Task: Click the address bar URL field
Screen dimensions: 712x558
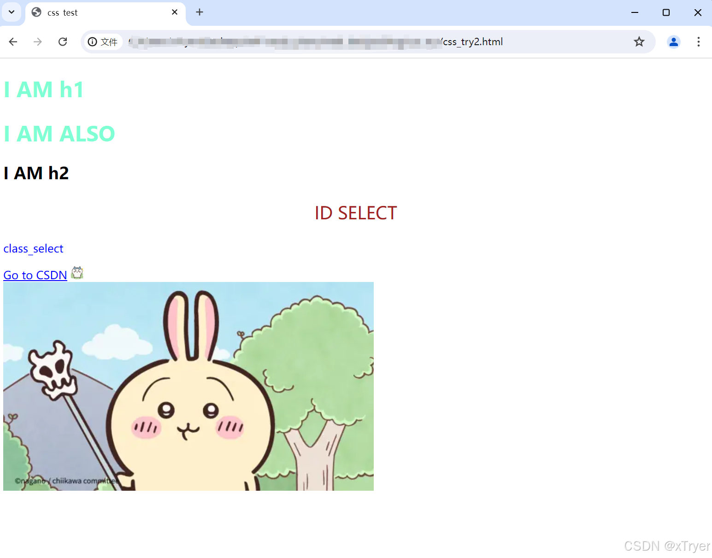Action: click(369, 42)
